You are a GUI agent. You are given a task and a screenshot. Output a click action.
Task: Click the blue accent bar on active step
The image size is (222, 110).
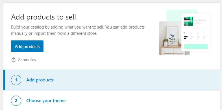tap(4, 80)
